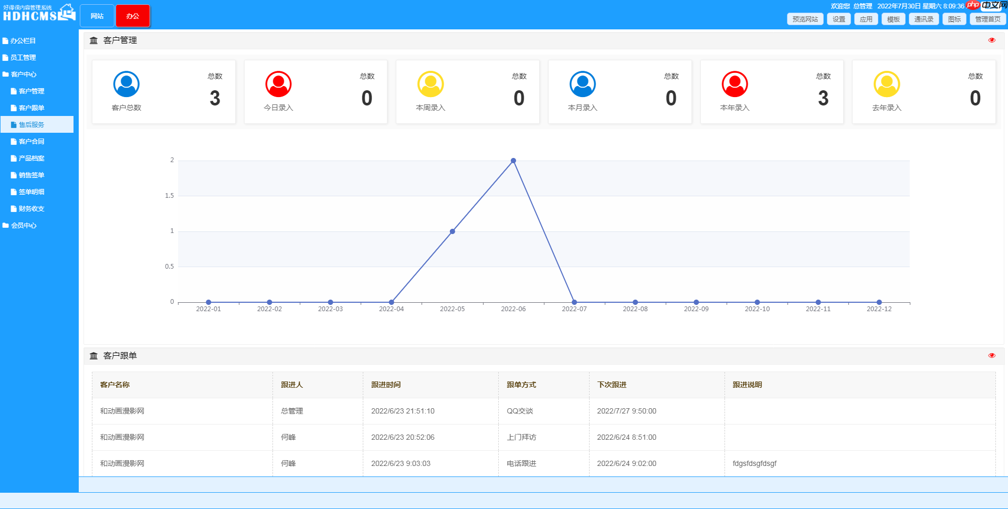
Task: Select the 办公 tab
Action: pos(133,16)
